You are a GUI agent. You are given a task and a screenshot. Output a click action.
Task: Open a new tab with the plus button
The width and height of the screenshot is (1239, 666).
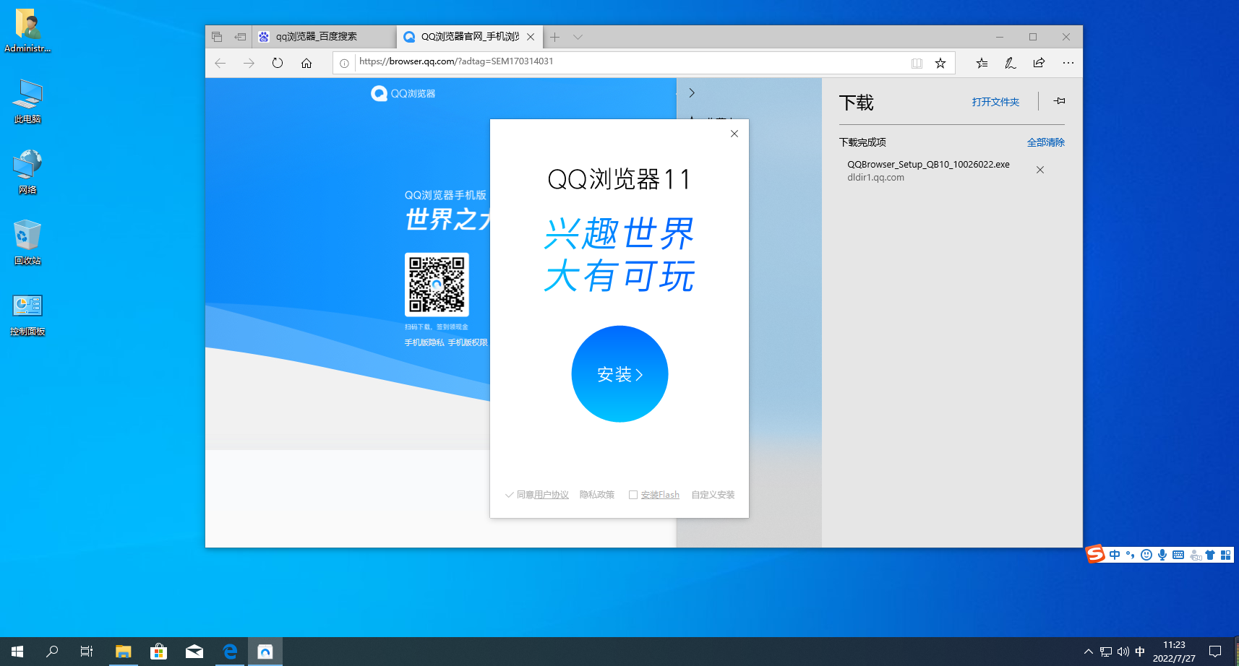554,37
